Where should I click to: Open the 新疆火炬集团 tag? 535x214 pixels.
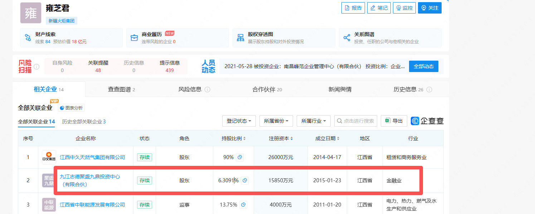point(62,21)
